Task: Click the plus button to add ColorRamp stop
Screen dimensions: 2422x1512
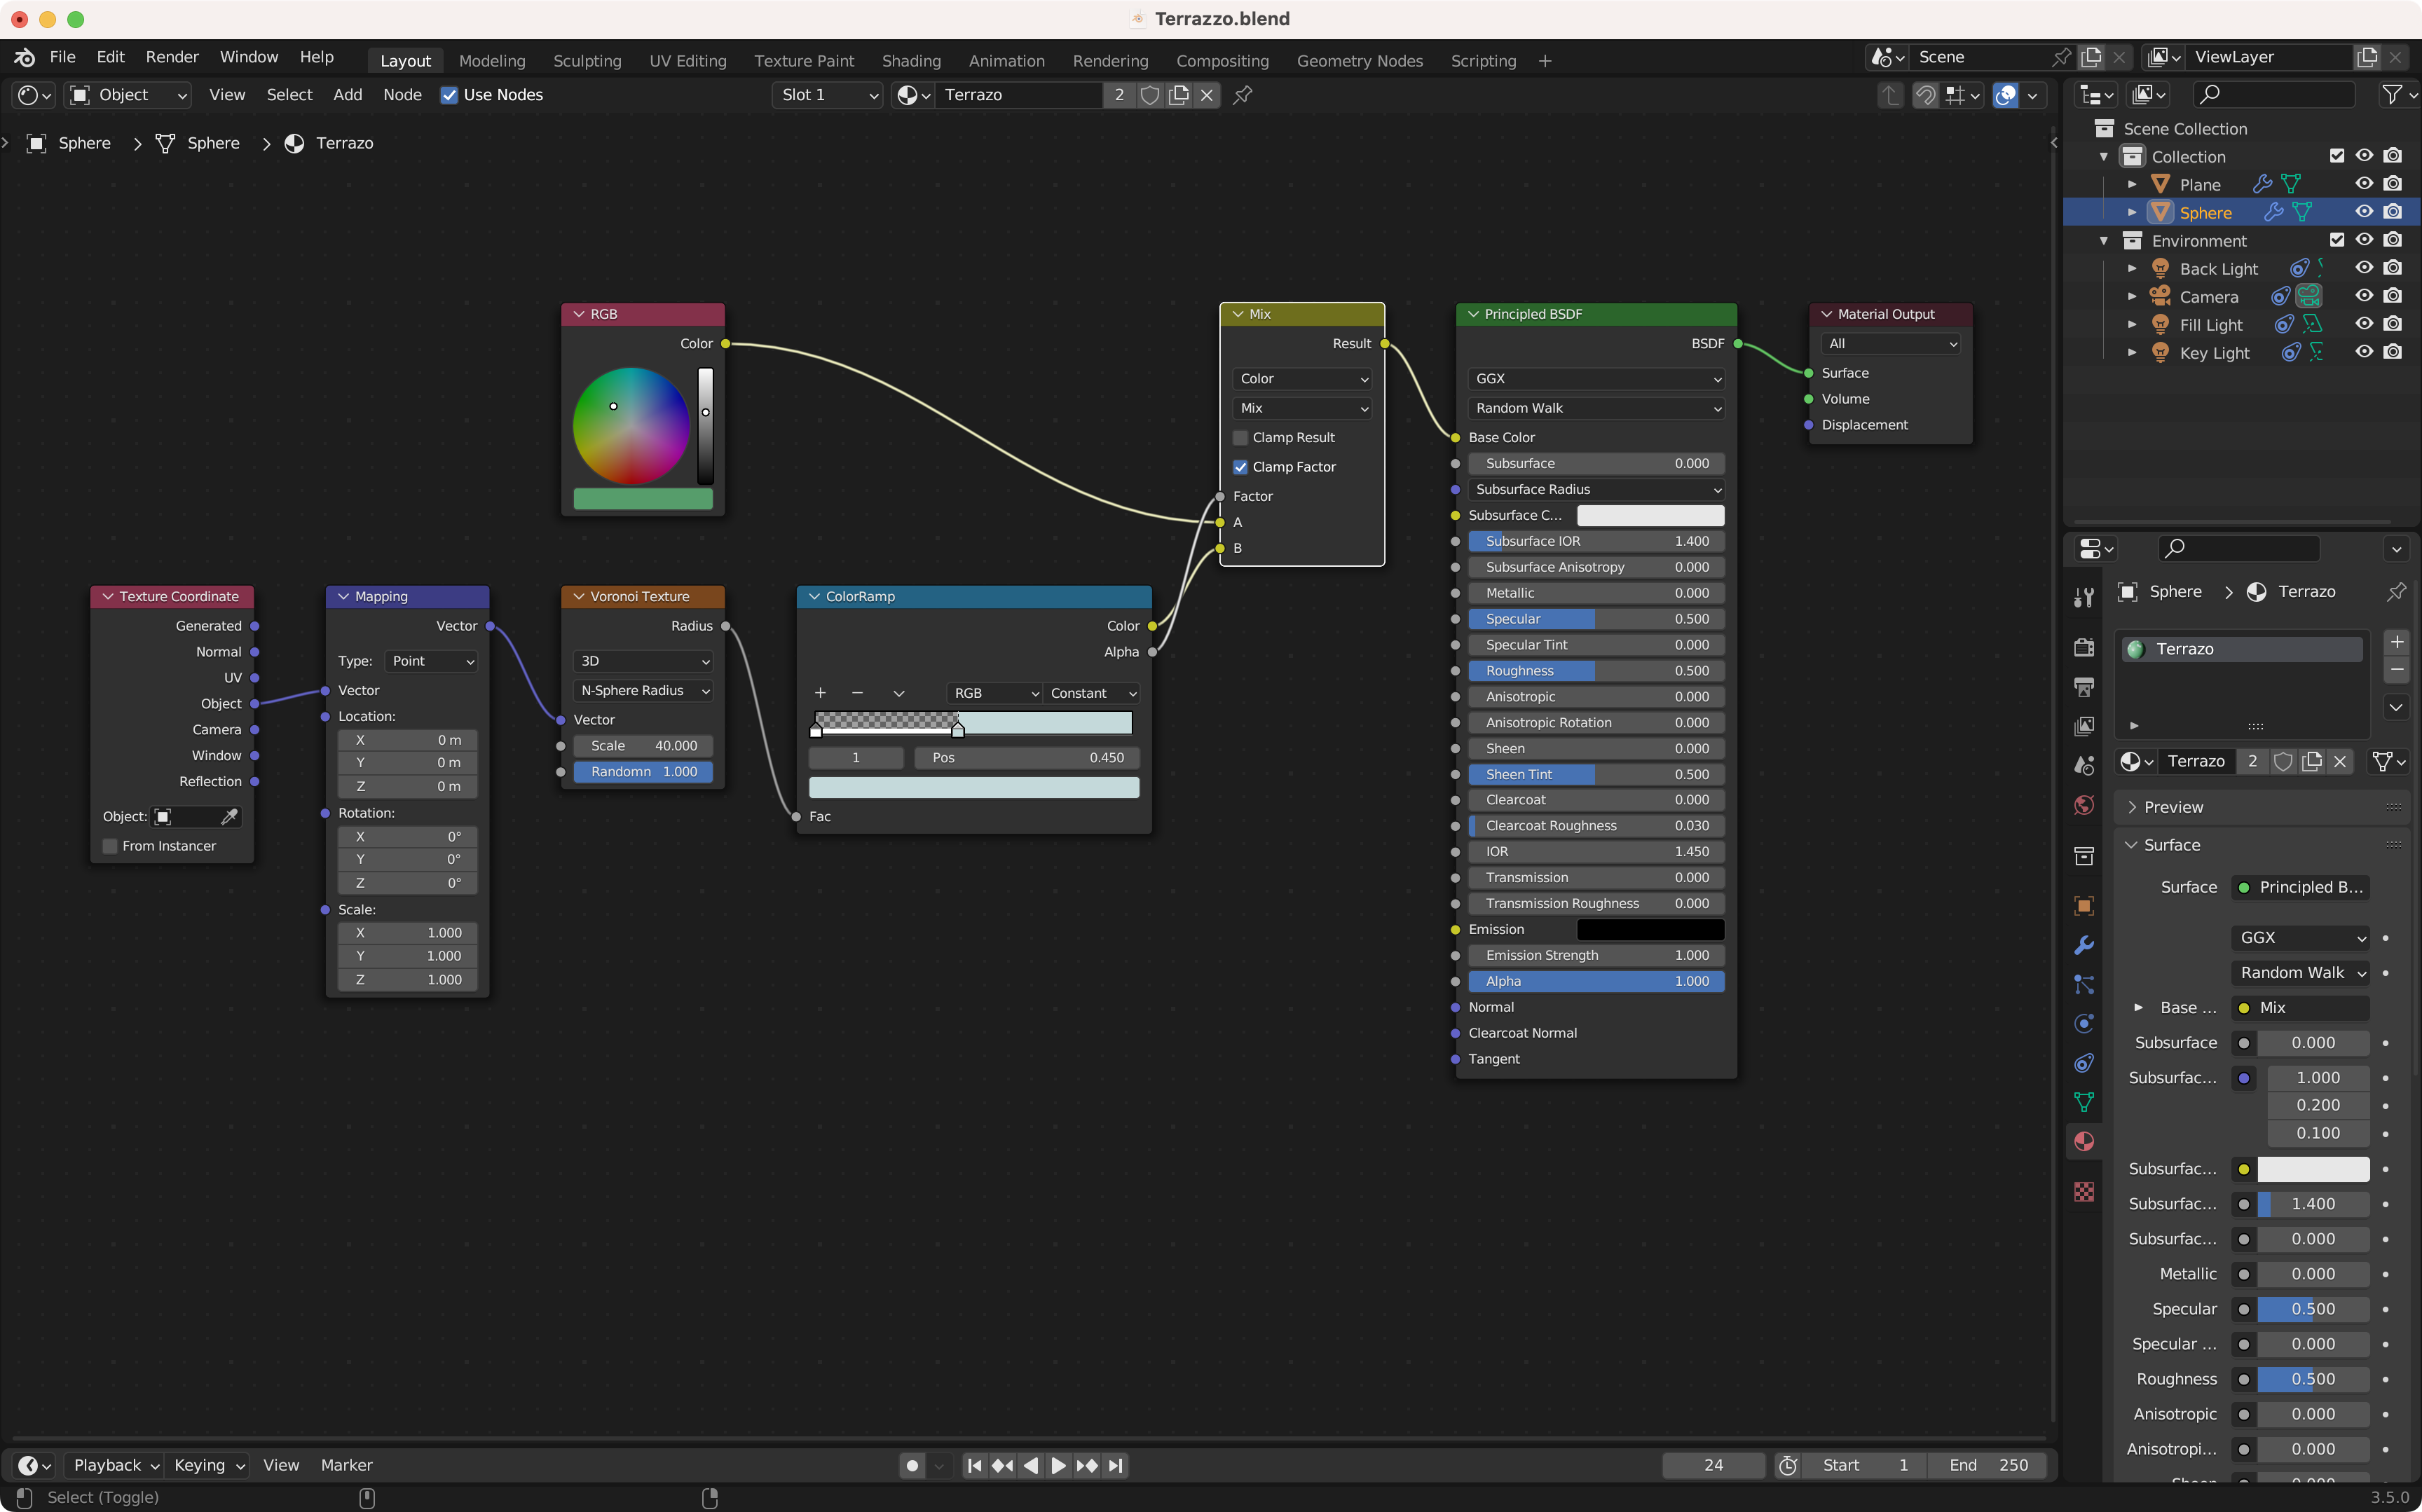Action: click(x=820, y=693)
